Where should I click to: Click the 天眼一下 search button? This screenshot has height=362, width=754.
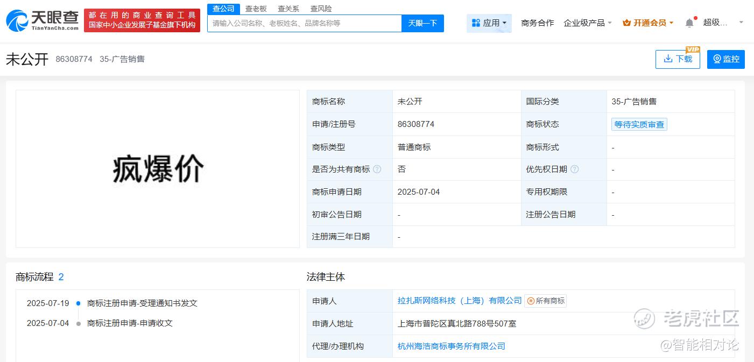[x=422, y=23]
